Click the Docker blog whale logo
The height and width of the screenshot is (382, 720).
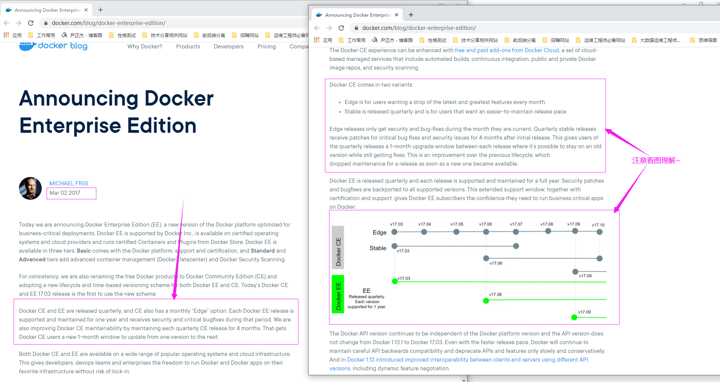27,46
